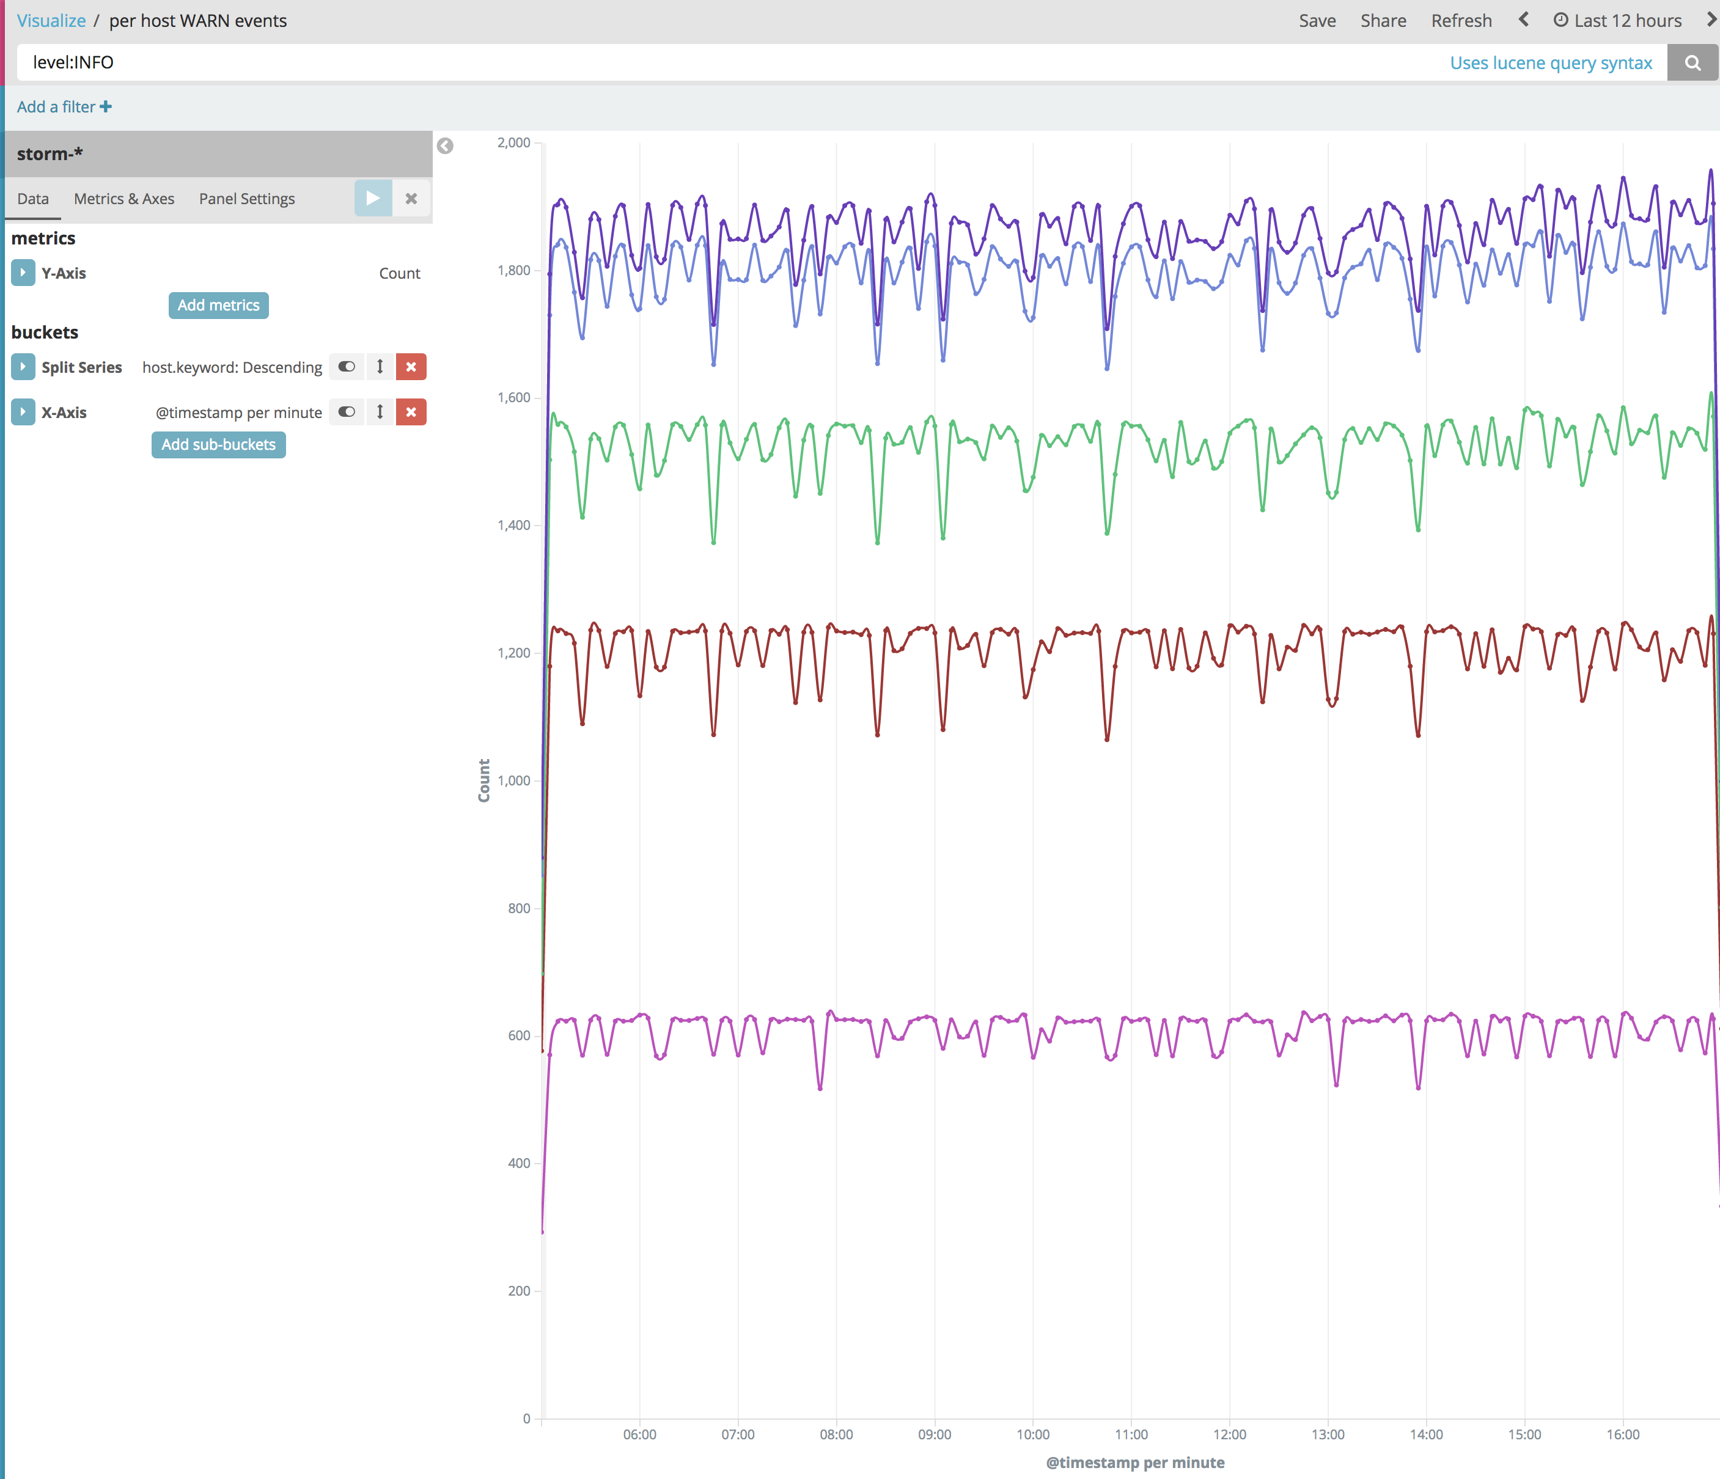Click Refresh in the top menu

point(1461,21)
